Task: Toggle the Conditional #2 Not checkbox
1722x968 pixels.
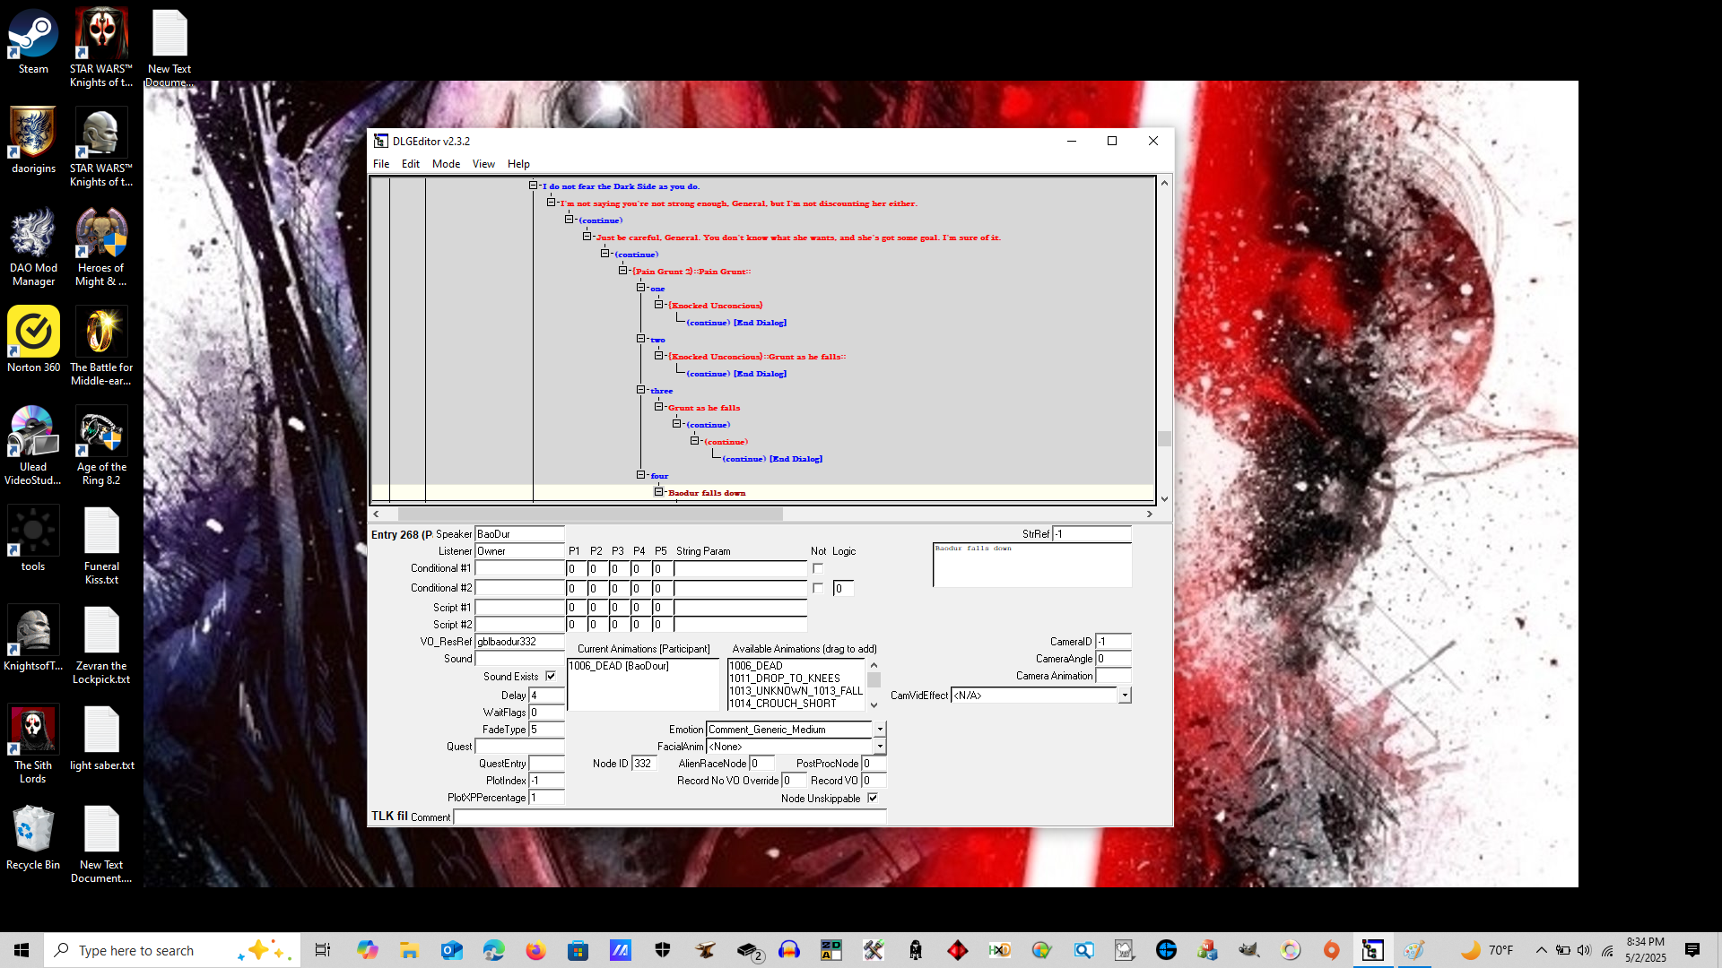Action: tap(818, 588)
